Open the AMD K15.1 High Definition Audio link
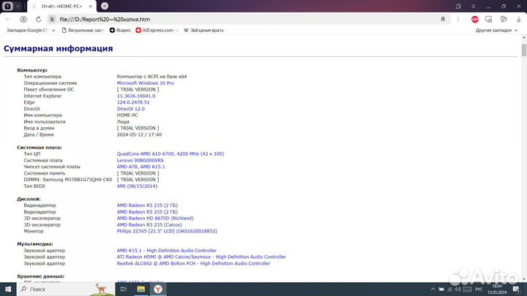 click(x=166, y=251)
